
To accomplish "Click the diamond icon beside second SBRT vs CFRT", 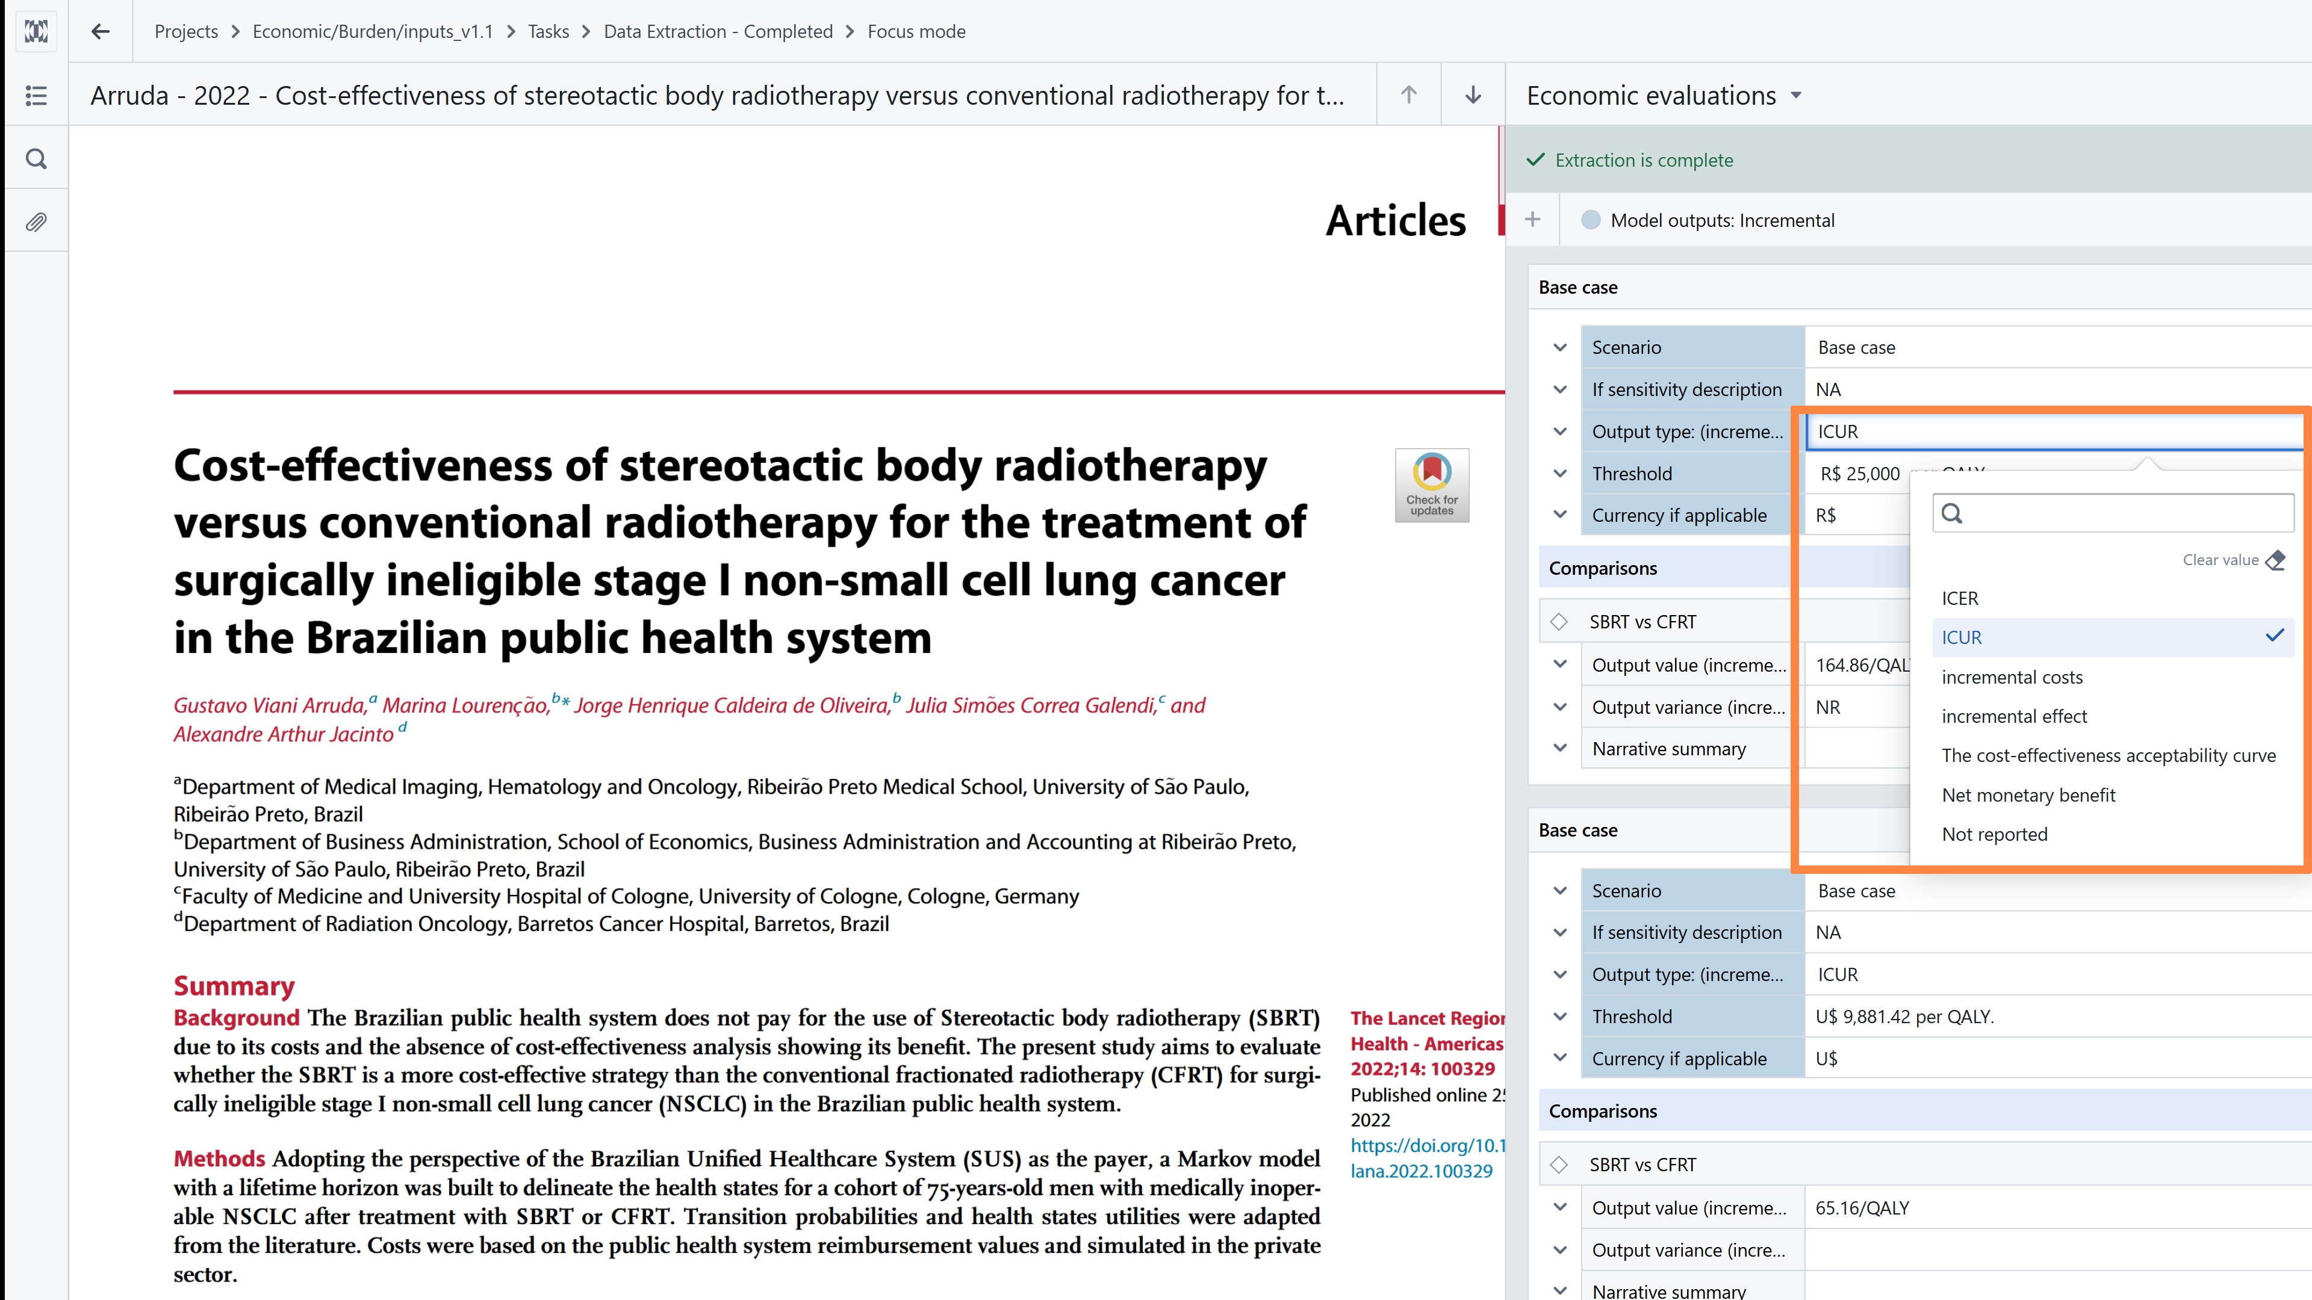I will tap(1559, 1165).
